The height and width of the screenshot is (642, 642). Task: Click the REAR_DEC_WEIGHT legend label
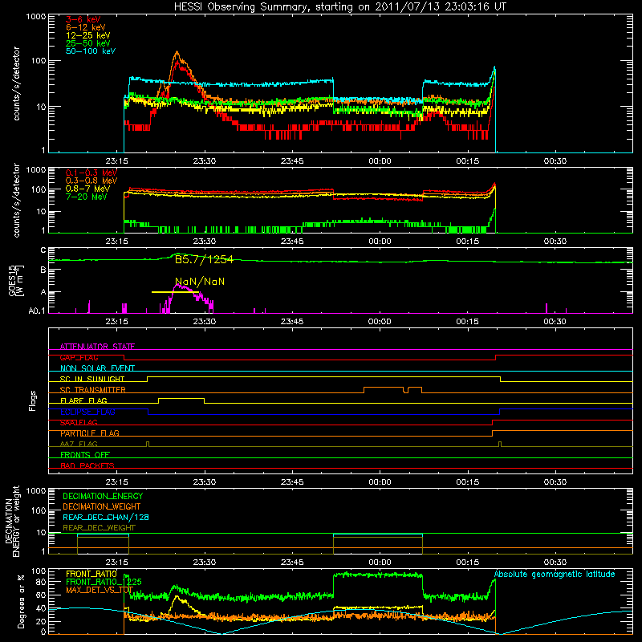click(99, 528)
